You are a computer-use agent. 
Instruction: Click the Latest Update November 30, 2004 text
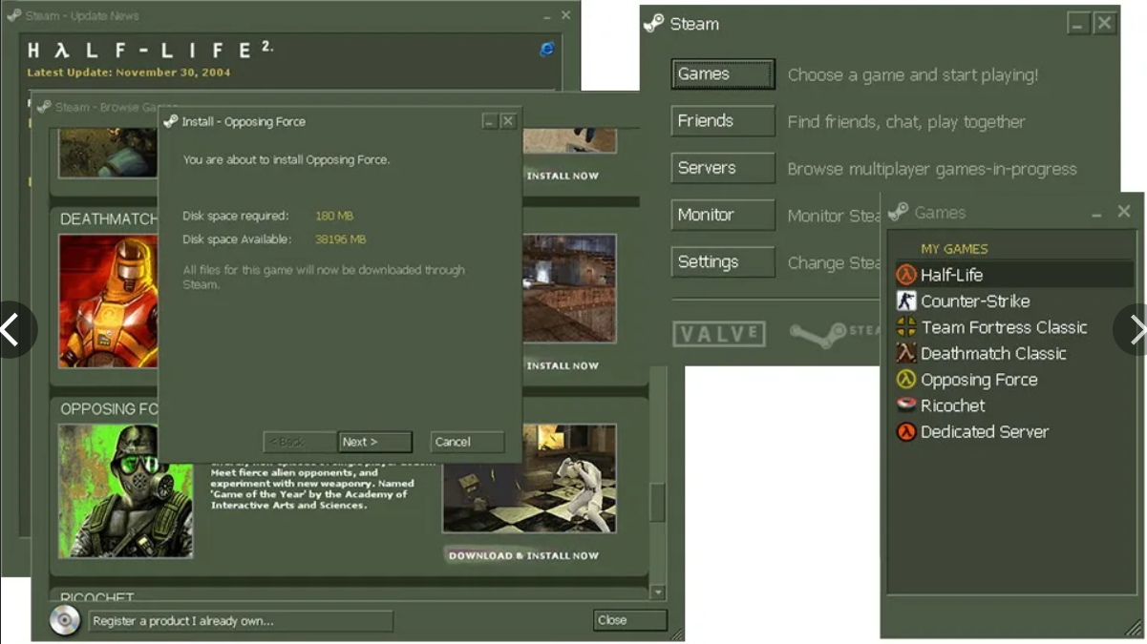click(129, 73)
